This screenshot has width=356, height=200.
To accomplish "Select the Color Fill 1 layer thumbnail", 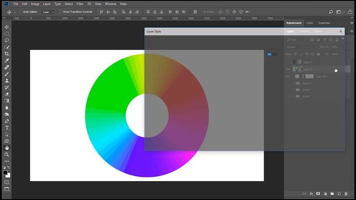I will pos(297,77).
